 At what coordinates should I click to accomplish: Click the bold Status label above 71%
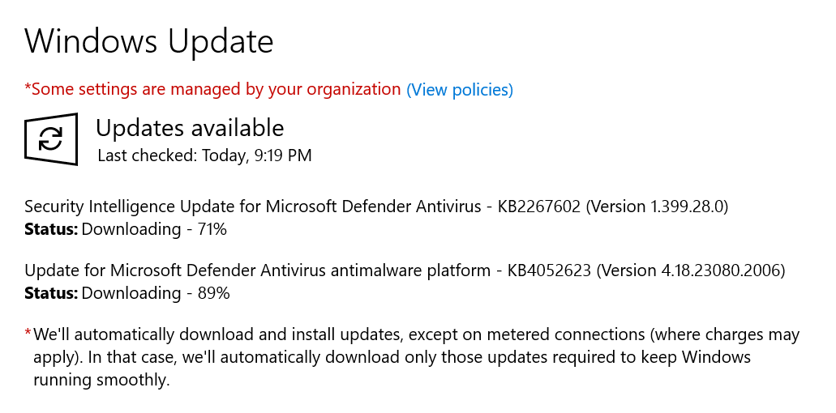point(51,229)
